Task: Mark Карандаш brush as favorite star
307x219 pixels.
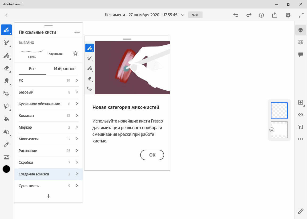Action: tap(75, 54)
